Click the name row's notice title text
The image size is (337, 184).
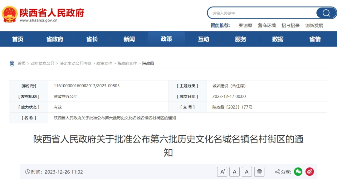tap(115, 118)
